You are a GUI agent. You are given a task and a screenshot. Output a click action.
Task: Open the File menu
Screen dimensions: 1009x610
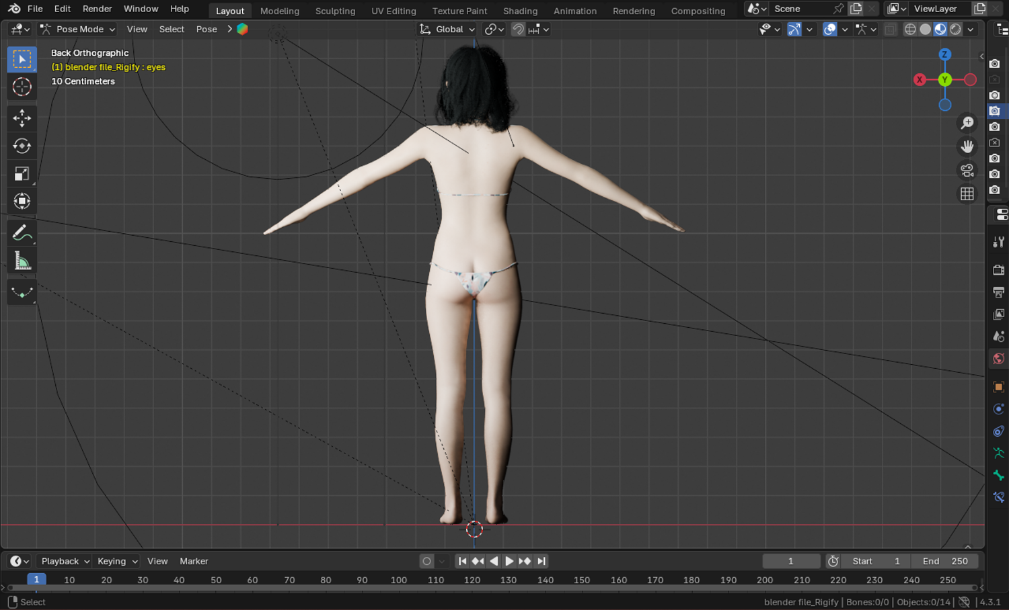coord(35,9)
